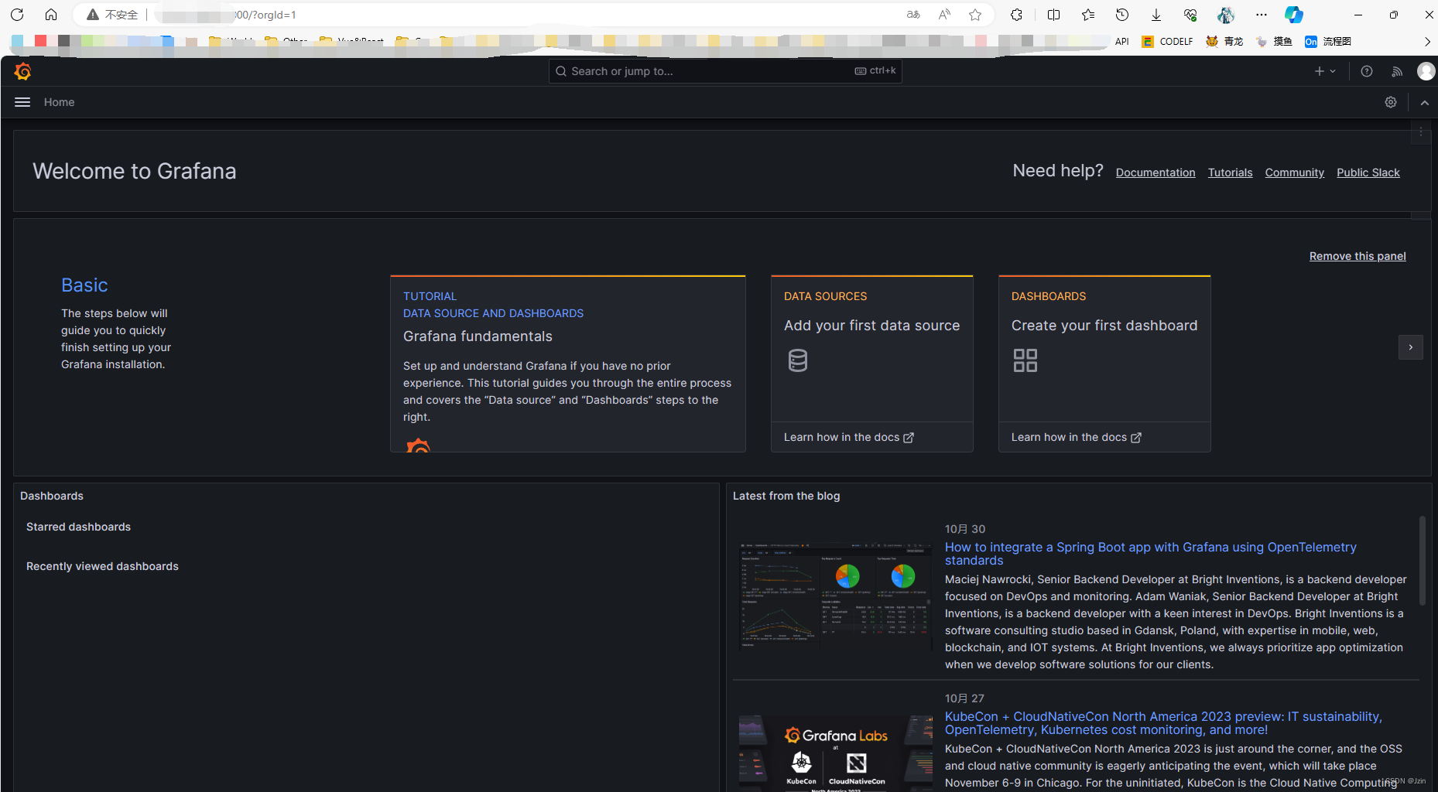1438x792 pixels.
Task: Open KubeCon CloudNativeCon blog post
Action: coord(1162,723)
